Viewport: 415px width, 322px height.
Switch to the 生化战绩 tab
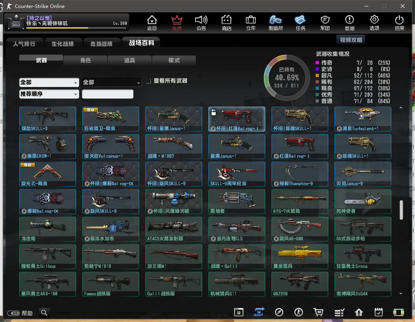click(x=63, y=43)
